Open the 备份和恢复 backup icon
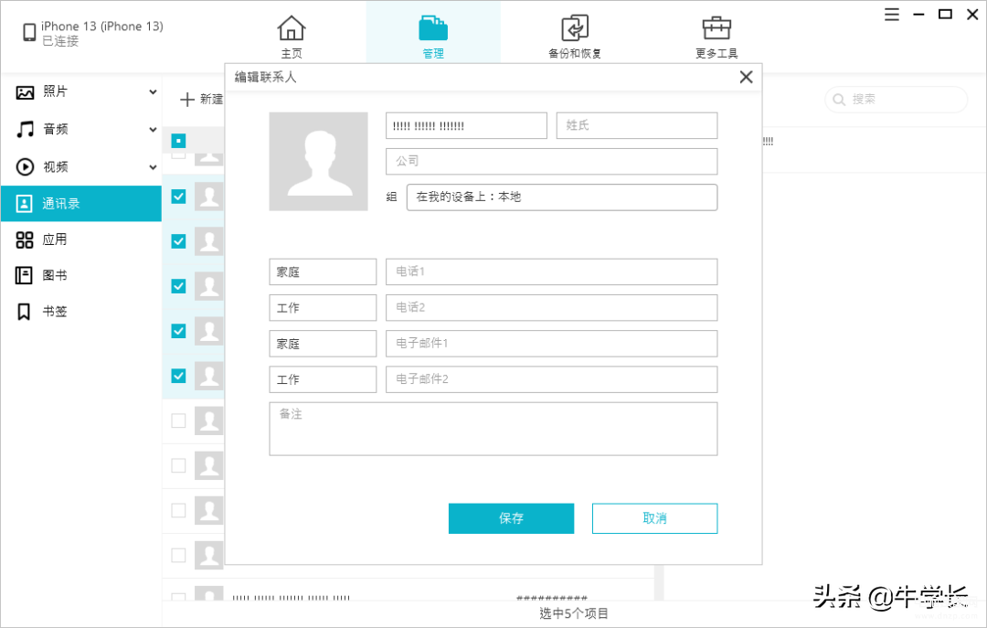987x628 pixels. [x=575, y=28]
